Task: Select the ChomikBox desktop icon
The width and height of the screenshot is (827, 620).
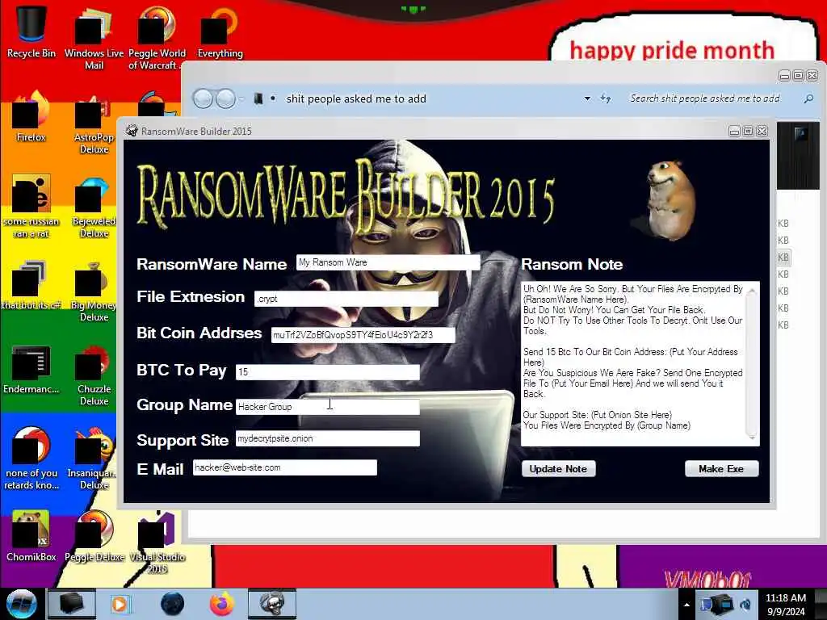Action: [31, 536]
